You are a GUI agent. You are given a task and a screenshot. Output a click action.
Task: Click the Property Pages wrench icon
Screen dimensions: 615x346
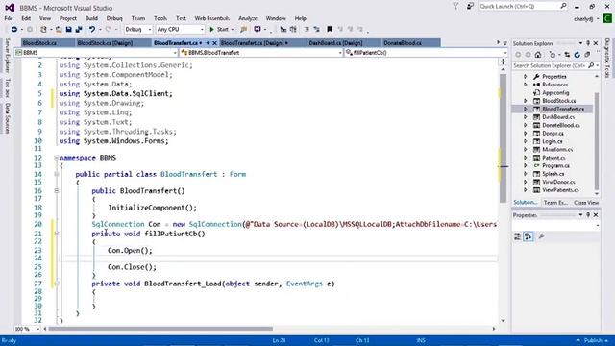pos(541,236)
